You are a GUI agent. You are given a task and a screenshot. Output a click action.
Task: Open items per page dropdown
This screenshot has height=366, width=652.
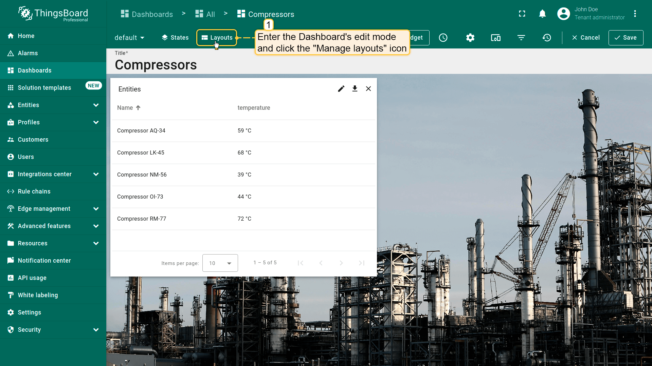click(x=220, y=263)
